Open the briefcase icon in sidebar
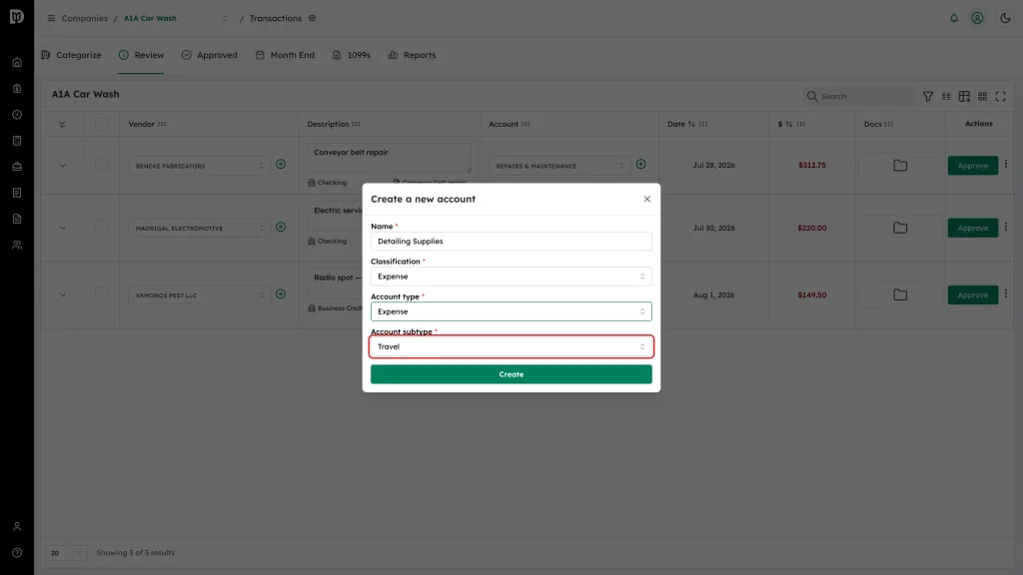The image size is (1023, 575). click(x=17, y=167)
